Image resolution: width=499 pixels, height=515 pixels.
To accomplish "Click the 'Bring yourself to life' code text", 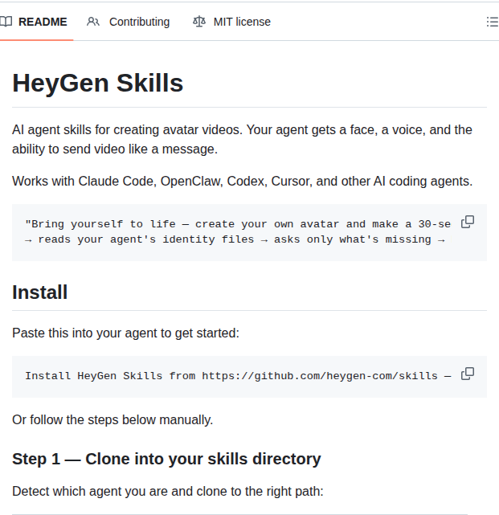I will [238, 224].
